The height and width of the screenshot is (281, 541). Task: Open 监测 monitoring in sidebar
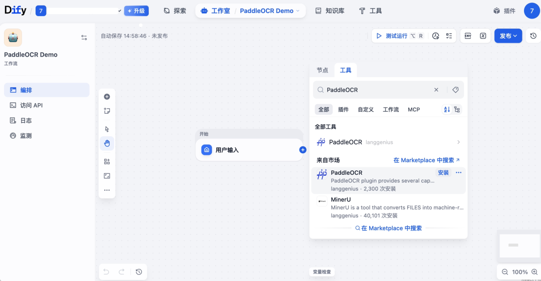pyautogui.click(x=47, y=136)
